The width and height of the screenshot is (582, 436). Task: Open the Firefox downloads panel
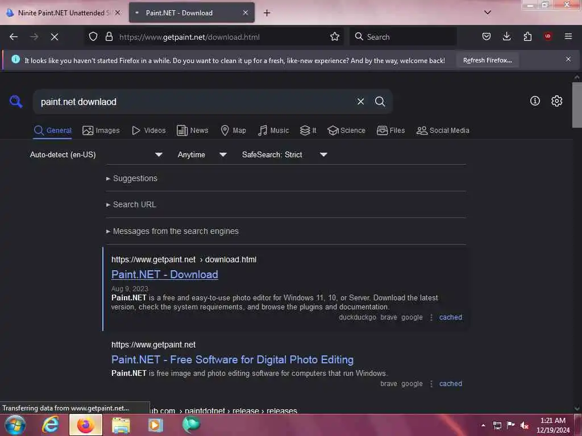point(506,36)
